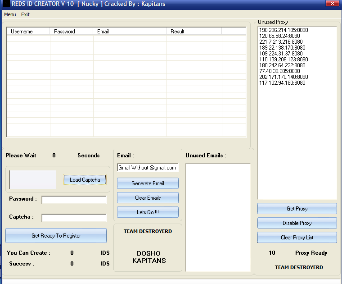Viewport: 342px width, 284px height.
Task: Click Get Ready To Register button
Action: [x=56, y=235]
